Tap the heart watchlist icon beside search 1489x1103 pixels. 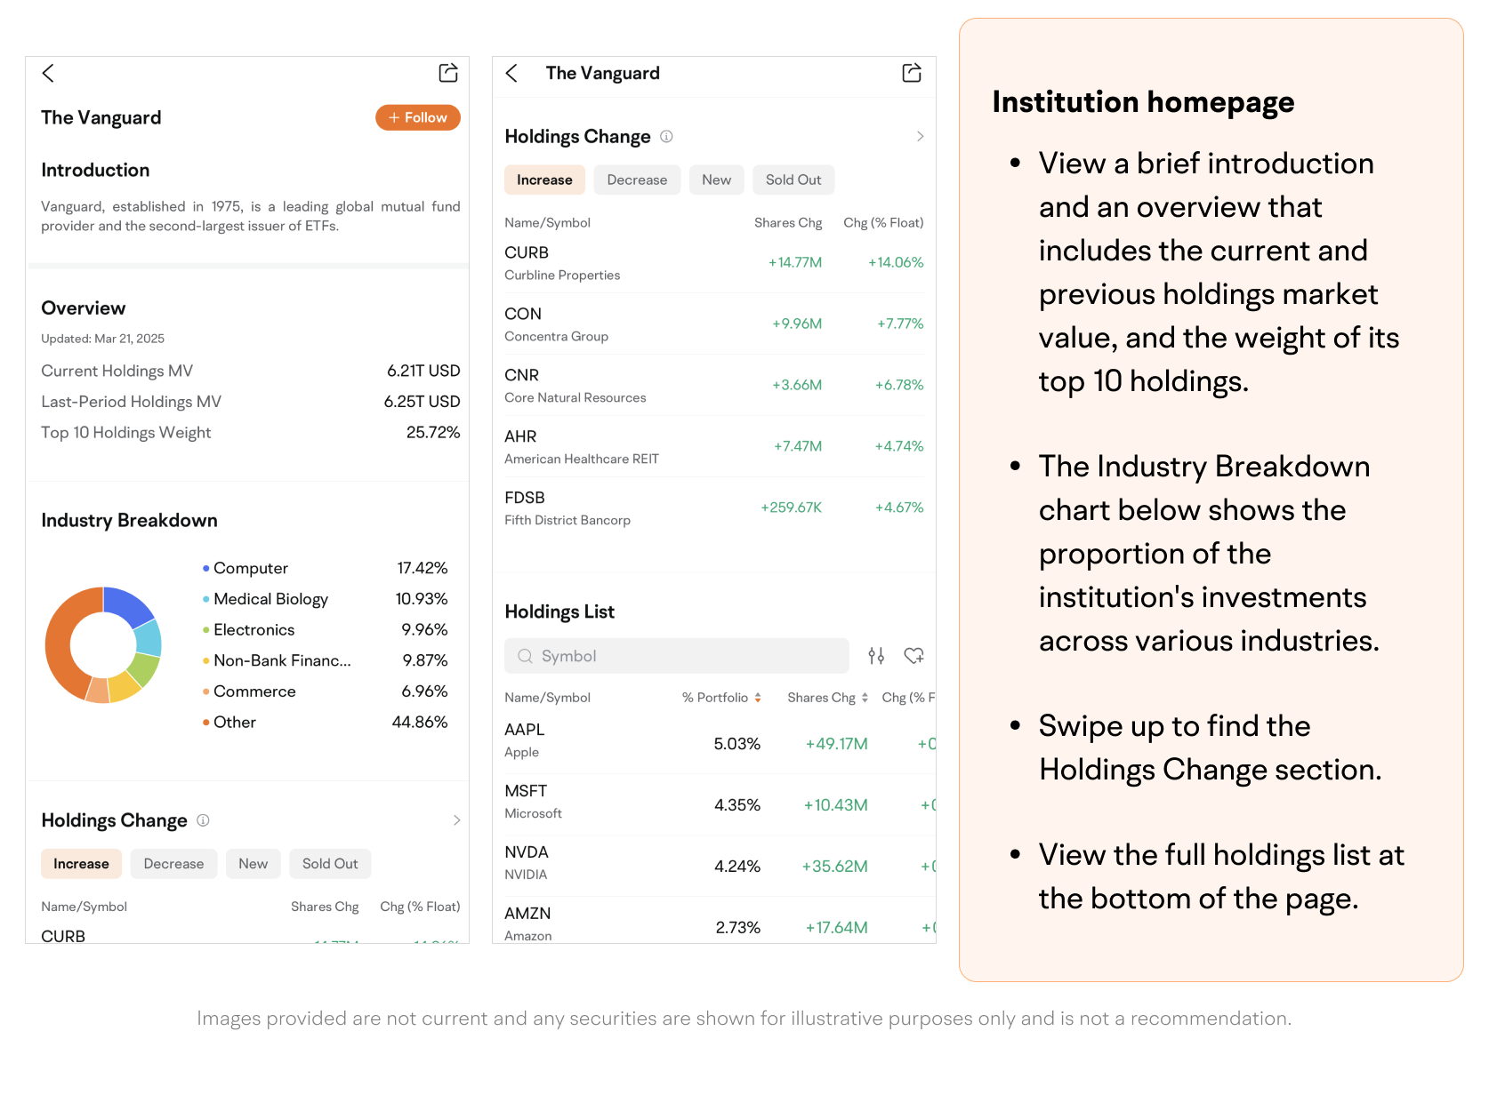pyautogui.click(x=914, y=656)
